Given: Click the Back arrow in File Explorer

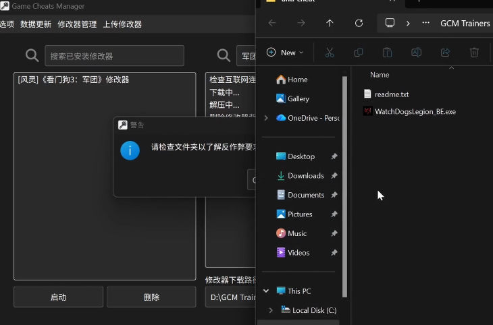Looking at the screenshot, I should tap(272, 23).
